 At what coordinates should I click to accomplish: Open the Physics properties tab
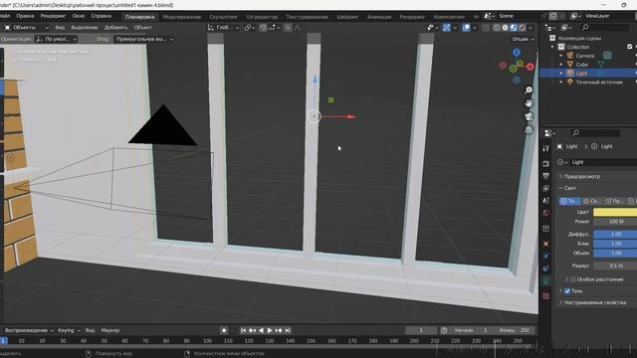545,256
